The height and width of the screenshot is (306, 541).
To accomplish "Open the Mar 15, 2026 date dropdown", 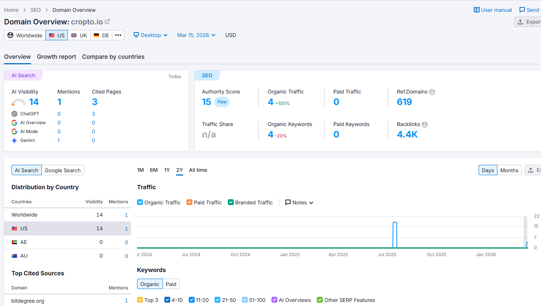I will 196,35.
